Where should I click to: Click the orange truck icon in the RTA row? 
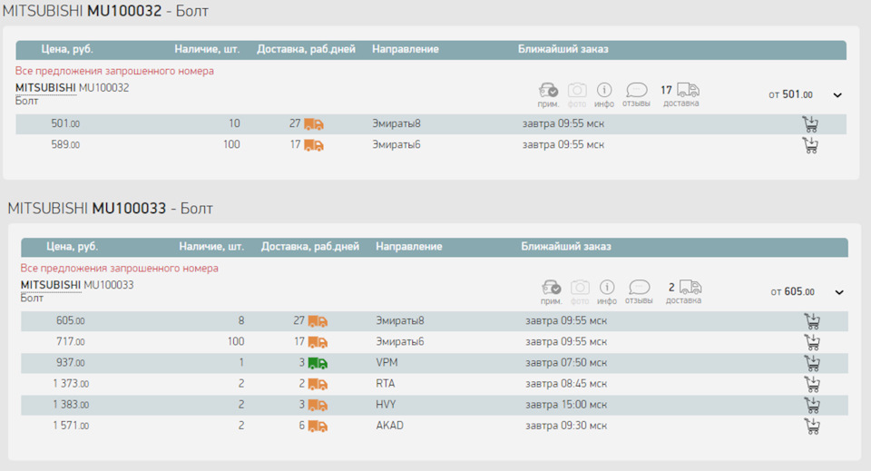tap(318, 385)
